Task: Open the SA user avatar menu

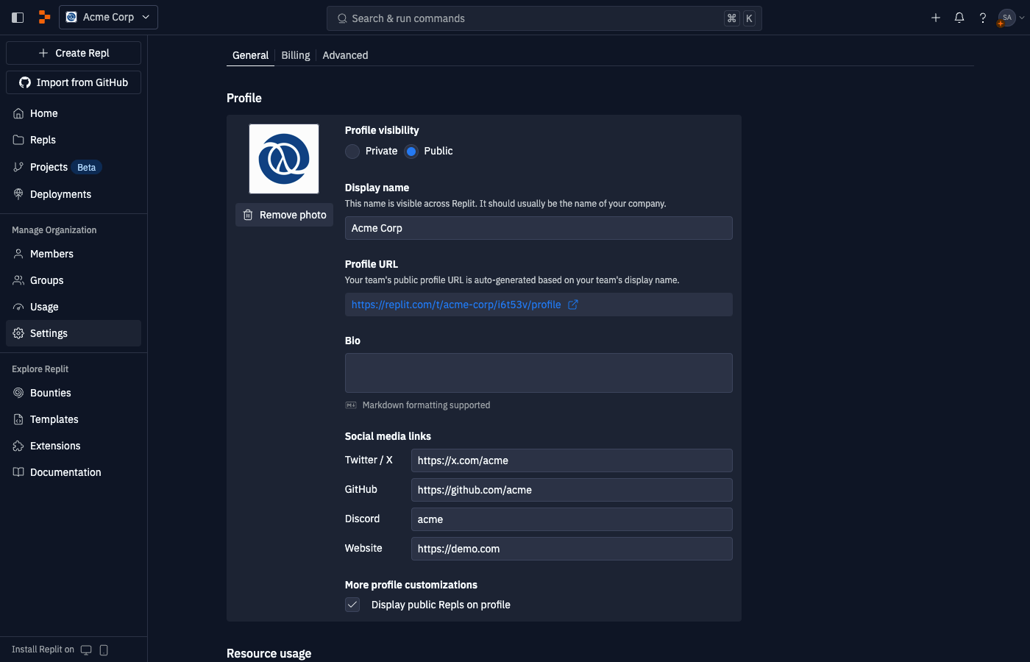Action: coord(1010,18)
